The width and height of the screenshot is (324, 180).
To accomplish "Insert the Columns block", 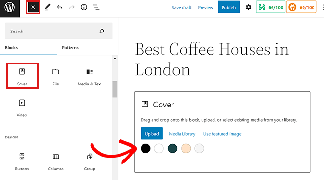I will [x=56, y=162].
